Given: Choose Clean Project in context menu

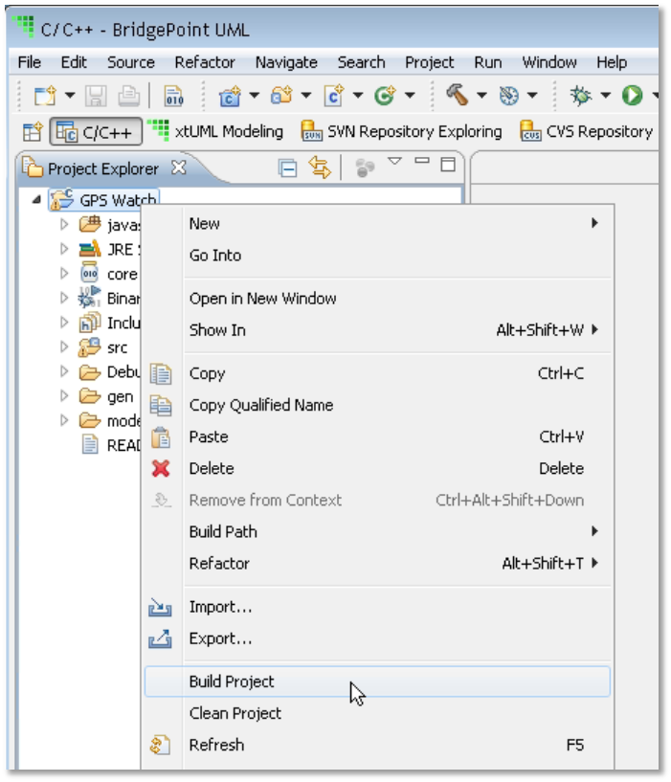Looking at the screenshot, I should click(377, 713).
